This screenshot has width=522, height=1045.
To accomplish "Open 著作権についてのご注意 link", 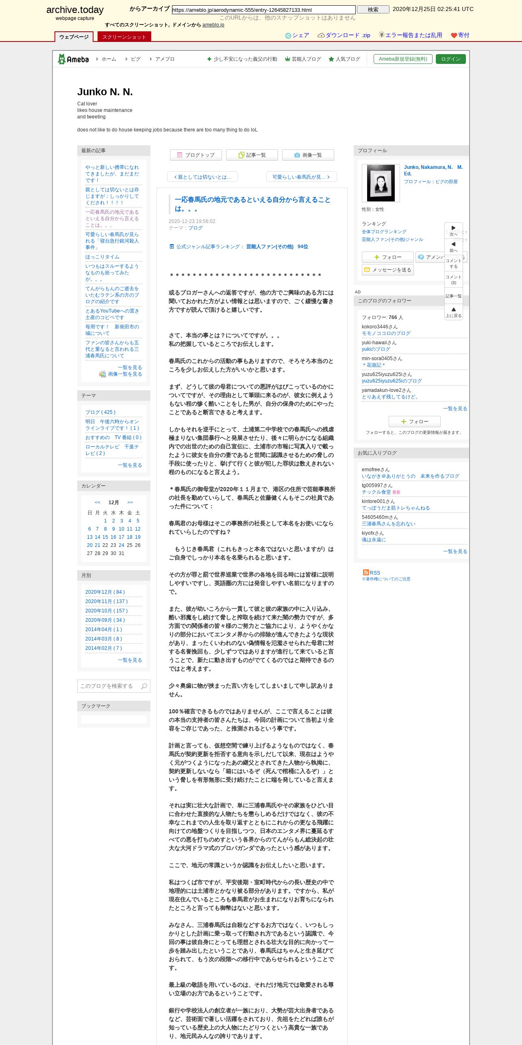I will coord(386,579).
